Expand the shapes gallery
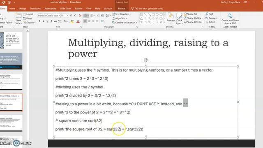This screenshot has width=263, height=148. pyautogui.click(x=165, y=22)
